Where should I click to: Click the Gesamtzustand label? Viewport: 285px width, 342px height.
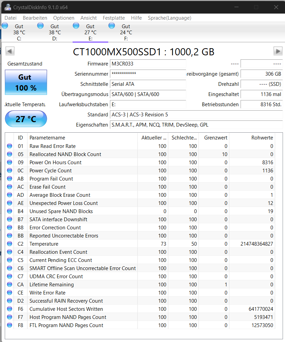coord(25,64)
